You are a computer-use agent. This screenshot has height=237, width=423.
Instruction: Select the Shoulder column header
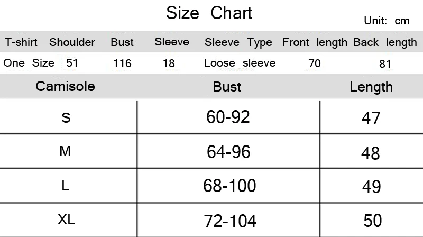click(x=72, y=42)
